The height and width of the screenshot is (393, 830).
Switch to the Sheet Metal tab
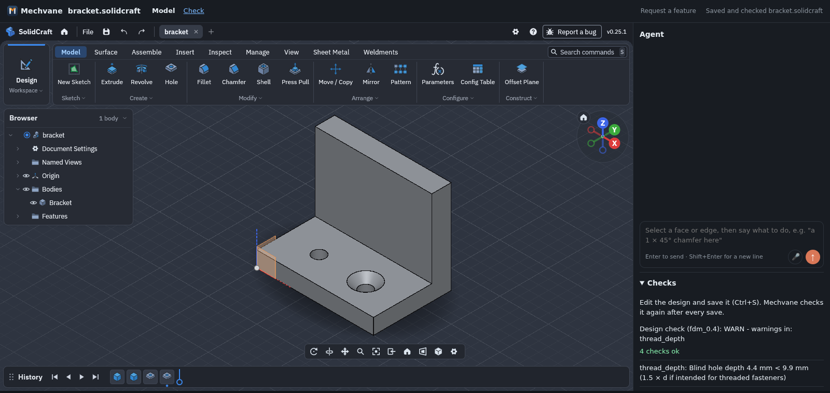pos(331,52)
